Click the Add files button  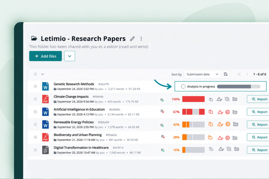[45, 56]
